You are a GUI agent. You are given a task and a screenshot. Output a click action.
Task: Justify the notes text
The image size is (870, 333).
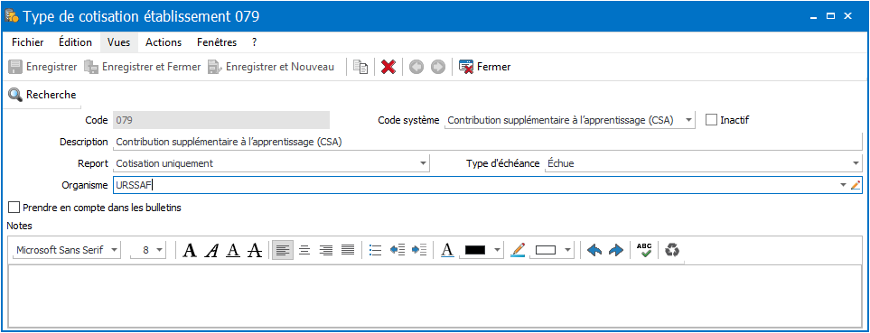tap(347, 251)
